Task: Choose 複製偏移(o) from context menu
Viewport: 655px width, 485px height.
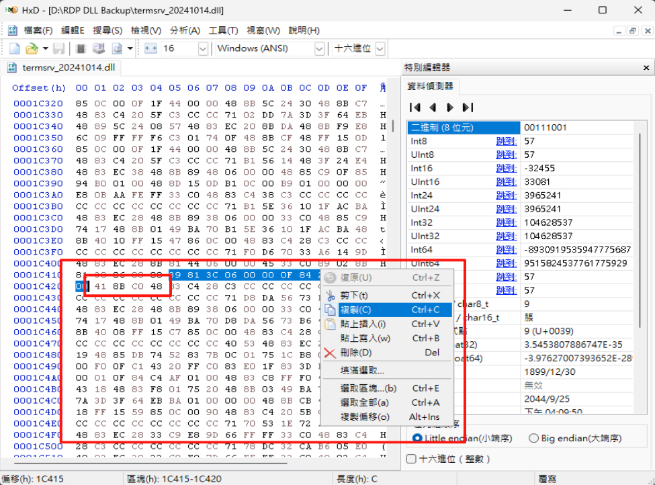Action: (x=387, y=417)
